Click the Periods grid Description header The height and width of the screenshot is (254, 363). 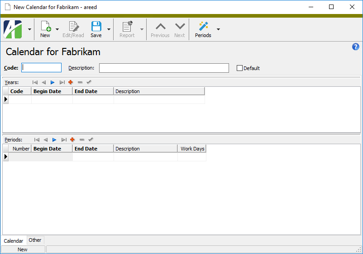(x=146, y=149)
